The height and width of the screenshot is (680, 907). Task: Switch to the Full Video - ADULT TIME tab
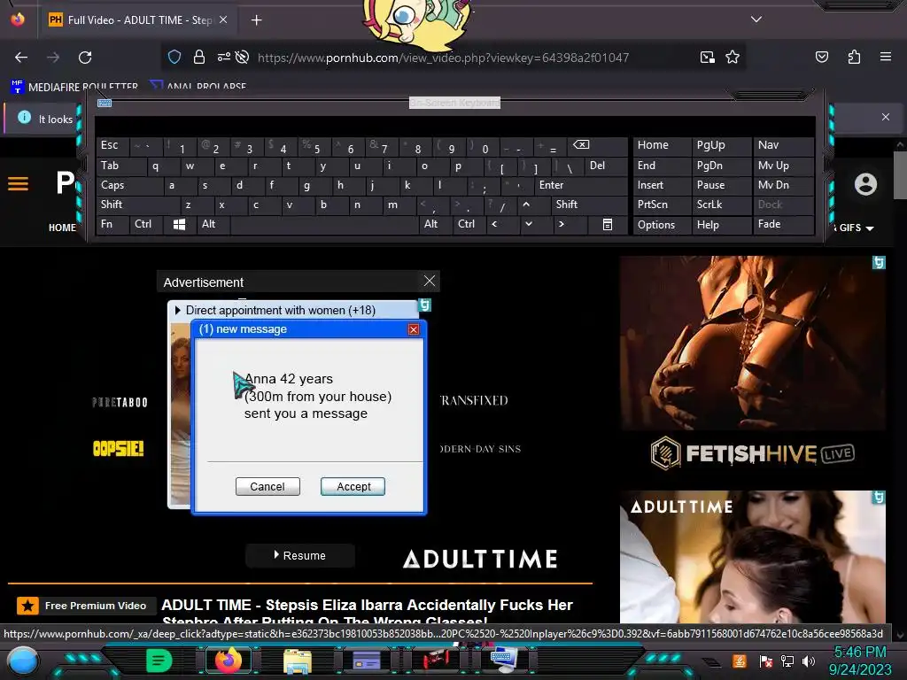pyautogui.click(x=139, y=20)
